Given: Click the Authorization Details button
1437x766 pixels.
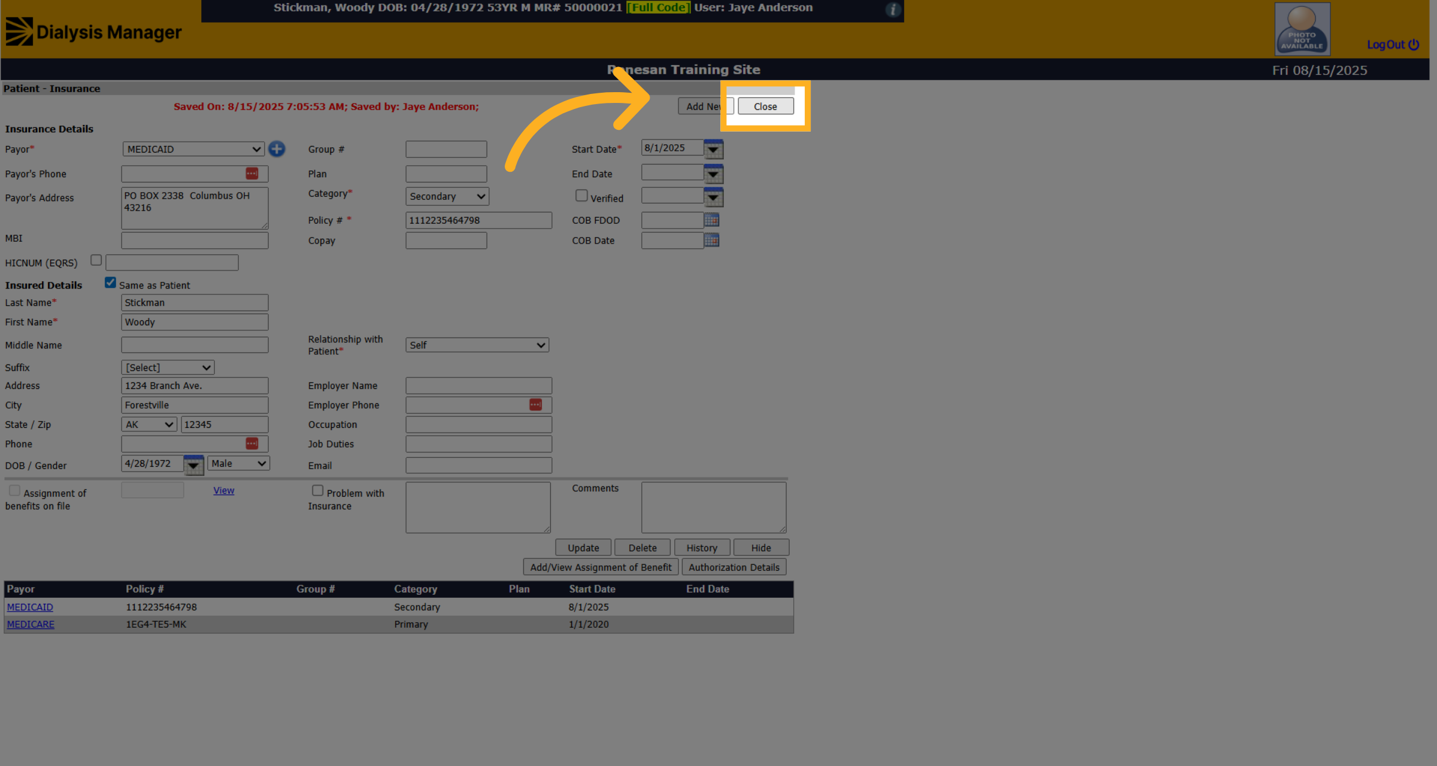Looking at the screenshot, I should (x=734, y=567).
